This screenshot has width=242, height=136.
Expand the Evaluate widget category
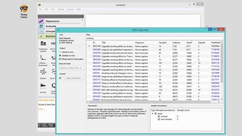click(59, 26)
